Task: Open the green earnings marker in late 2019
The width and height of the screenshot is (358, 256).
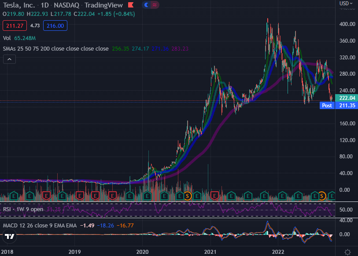Action: tap(130, 196)
